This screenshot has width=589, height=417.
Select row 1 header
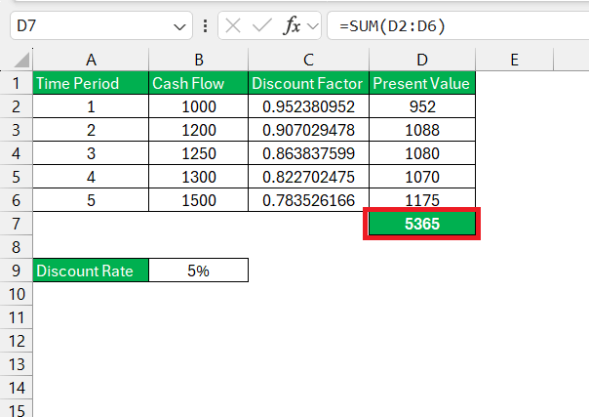pos(17,83)
